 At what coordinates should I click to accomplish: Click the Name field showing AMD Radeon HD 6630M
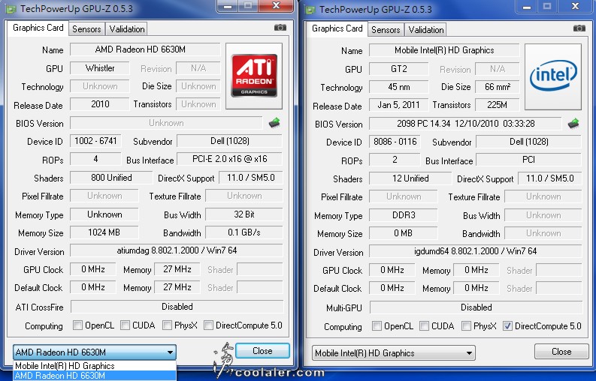[145, 49]
